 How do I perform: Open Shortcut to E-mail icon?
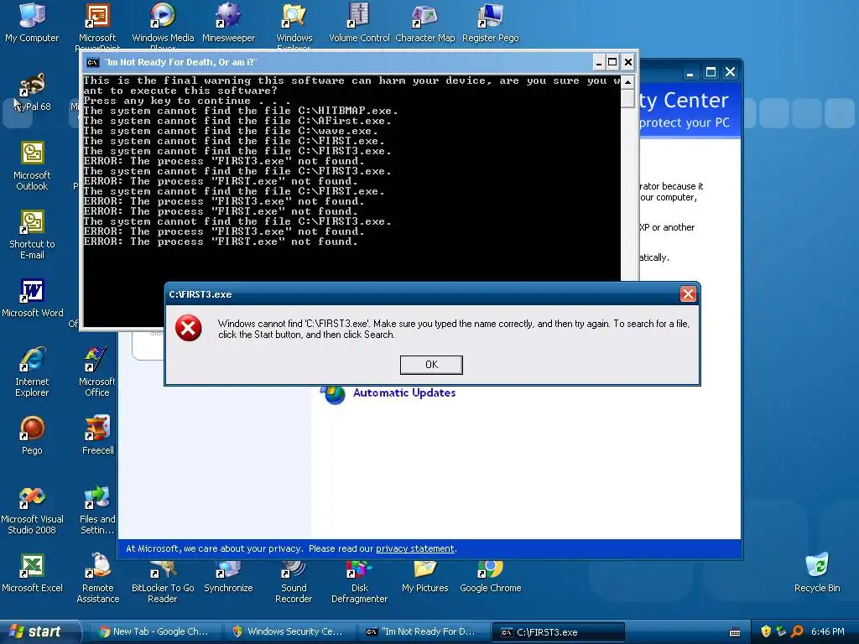(32, 235)
